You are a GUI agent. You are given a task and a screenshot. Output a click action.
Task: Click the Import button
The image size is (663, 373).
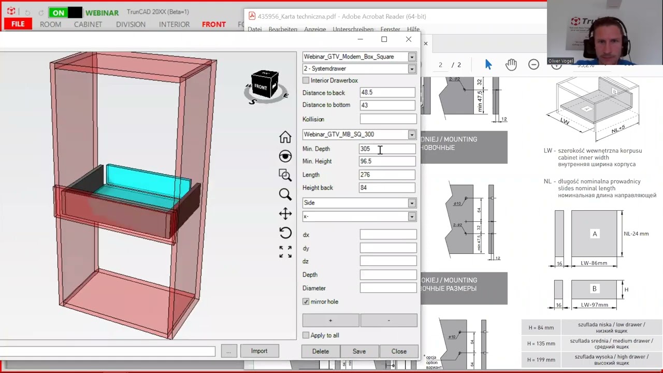click(259, 351)
